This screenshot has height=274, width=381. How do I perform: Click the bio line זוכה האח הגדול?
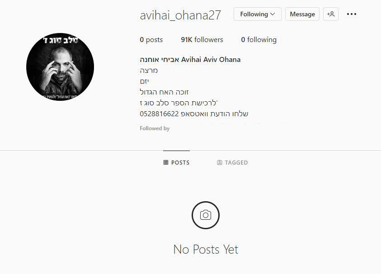[164, 92]
